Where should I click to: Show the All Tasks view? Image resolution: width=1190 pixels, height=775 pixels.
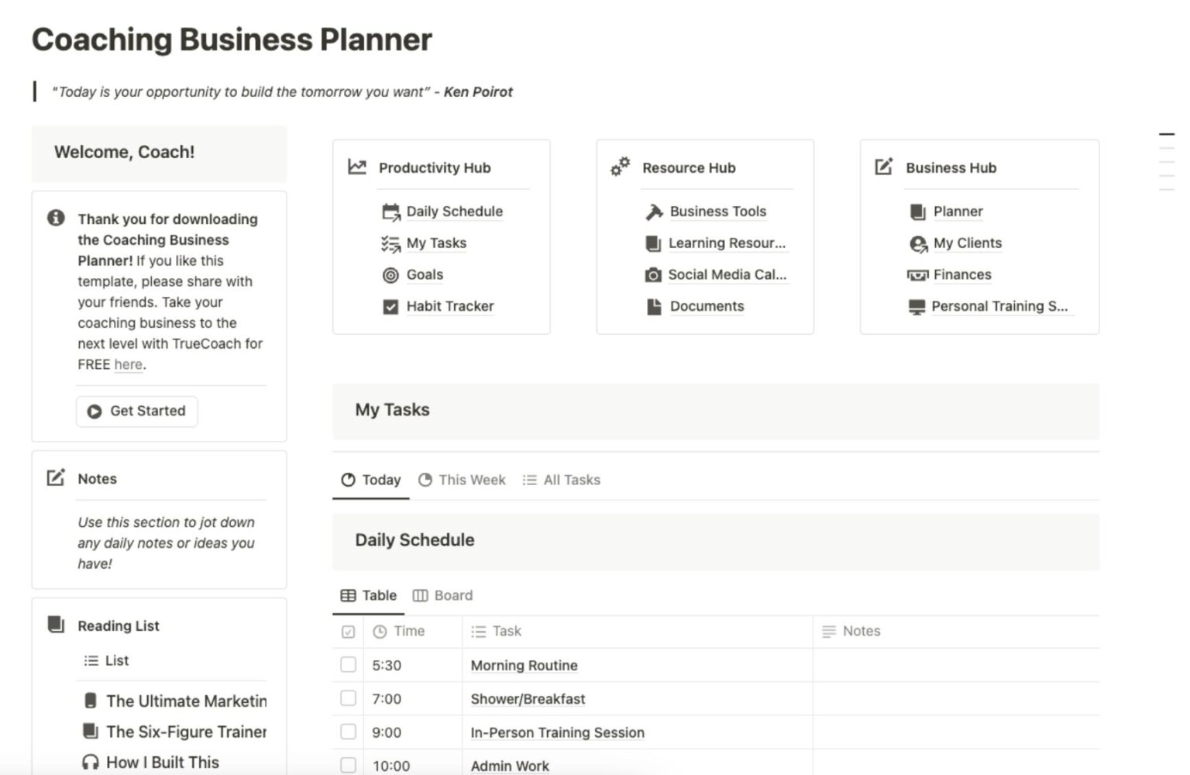click(x=562, y=480)
